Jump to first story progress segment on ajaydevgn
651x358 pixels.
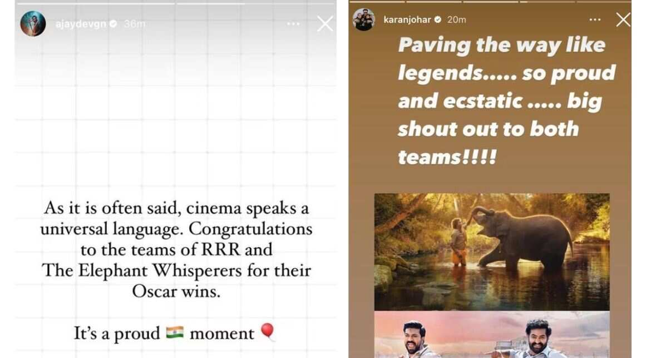point(96,3)
